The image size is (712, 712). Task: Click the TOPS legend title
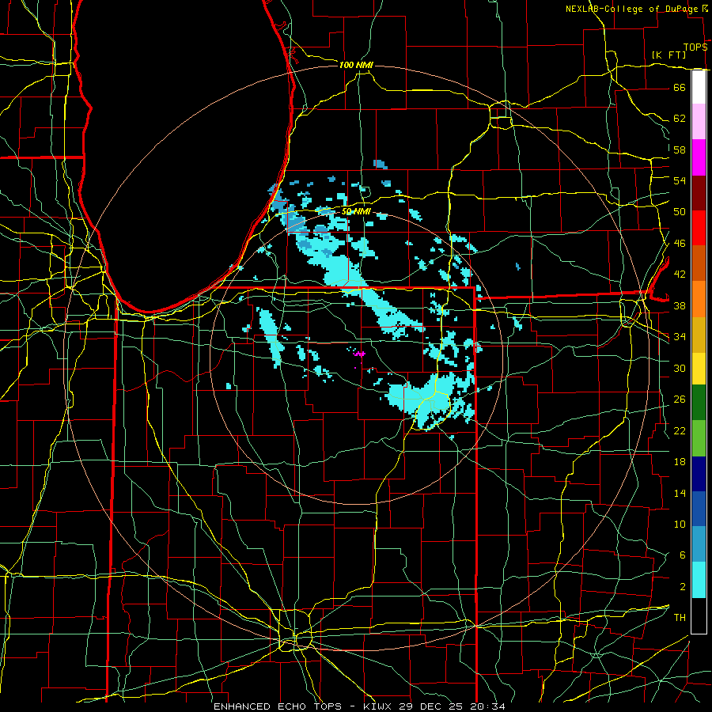(x=695, y=47)
